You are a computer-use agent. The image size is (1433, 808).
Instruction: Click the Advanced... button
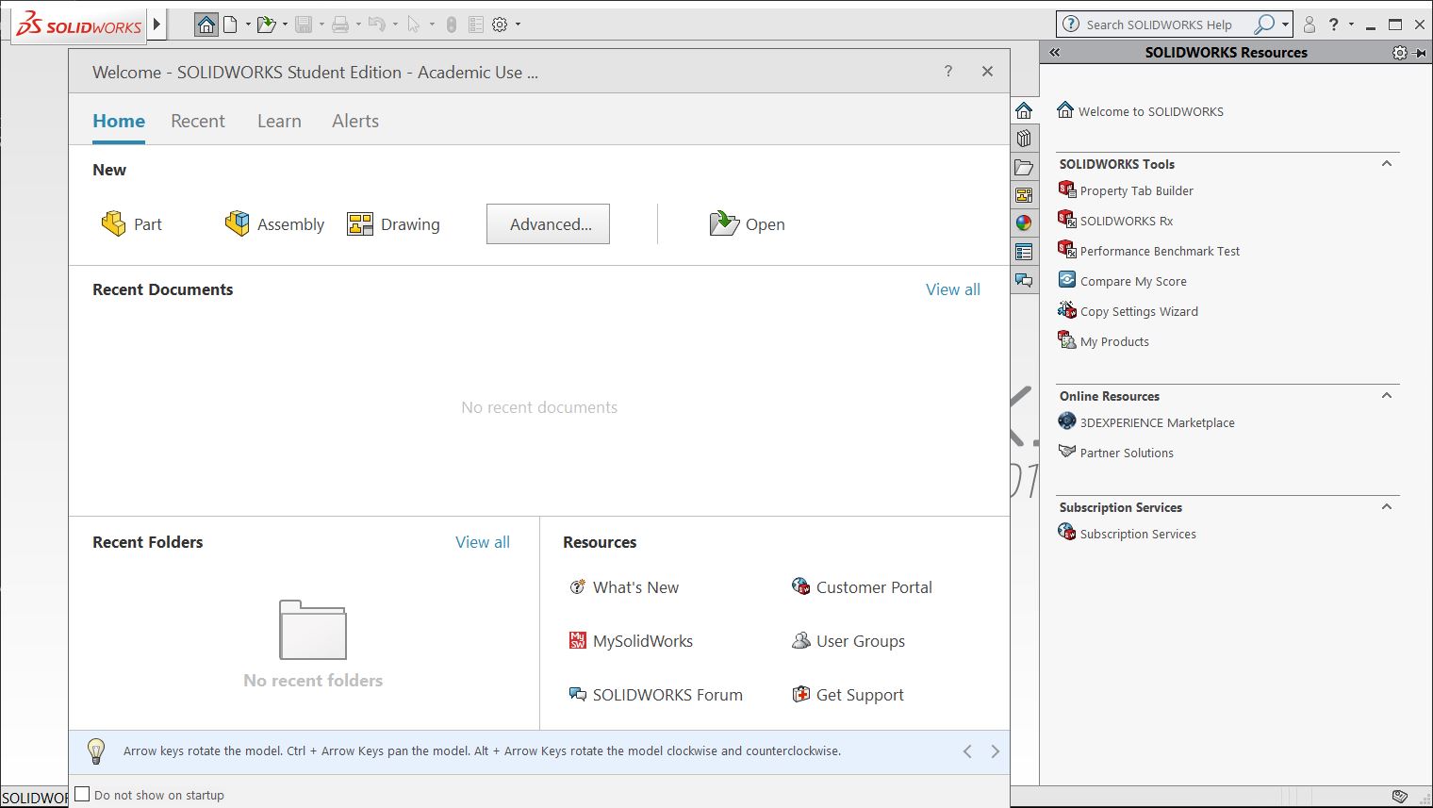pyautogui.click(x=548, y=224)
